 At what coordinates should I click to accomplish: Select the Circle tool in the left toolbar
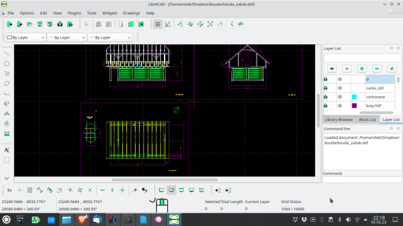coord(7,63)
